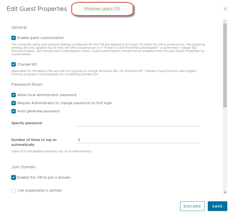Click the Specify password input field
This screenshot has width=233, height=217.
tap(138, 123)
